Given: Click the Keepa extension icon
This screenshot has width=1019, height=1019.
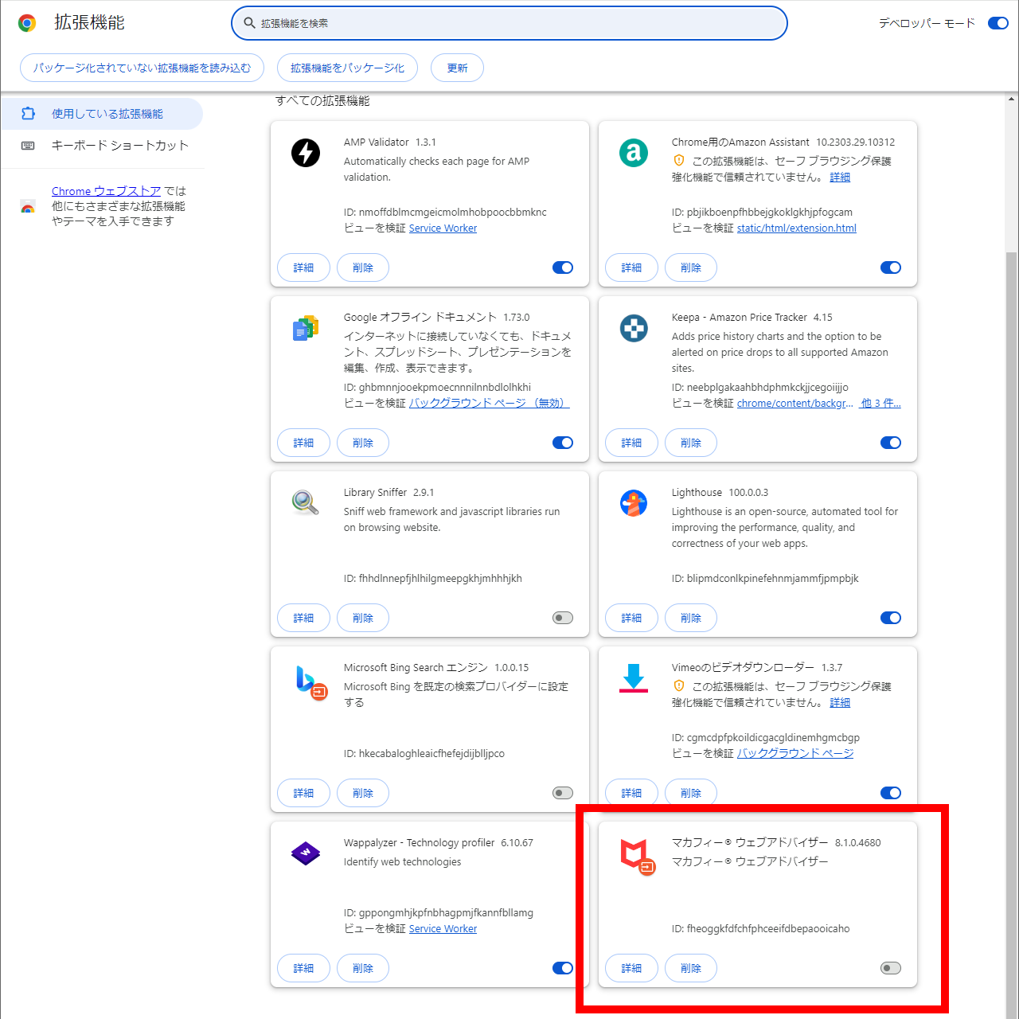Looking at the screenshot, I should (x=634, y=327).
